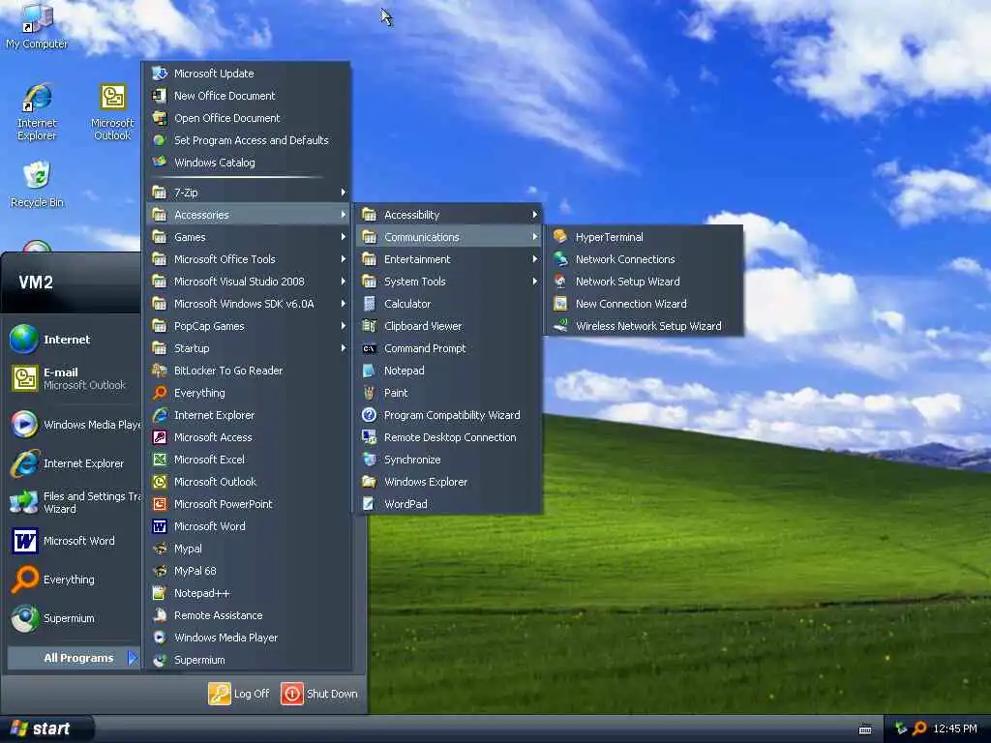The height and width of the screenshot is (743, 991).
Task: Open the Command Prompt icon
Action: [369, 348]
